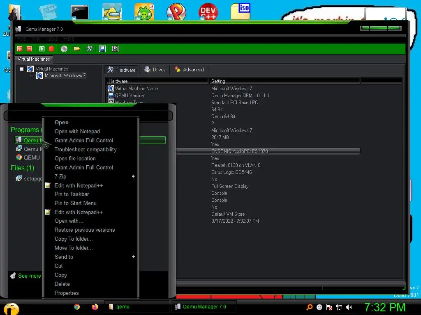
Task: Start the VM with the green play icon
Action: (x=42, y=49)
